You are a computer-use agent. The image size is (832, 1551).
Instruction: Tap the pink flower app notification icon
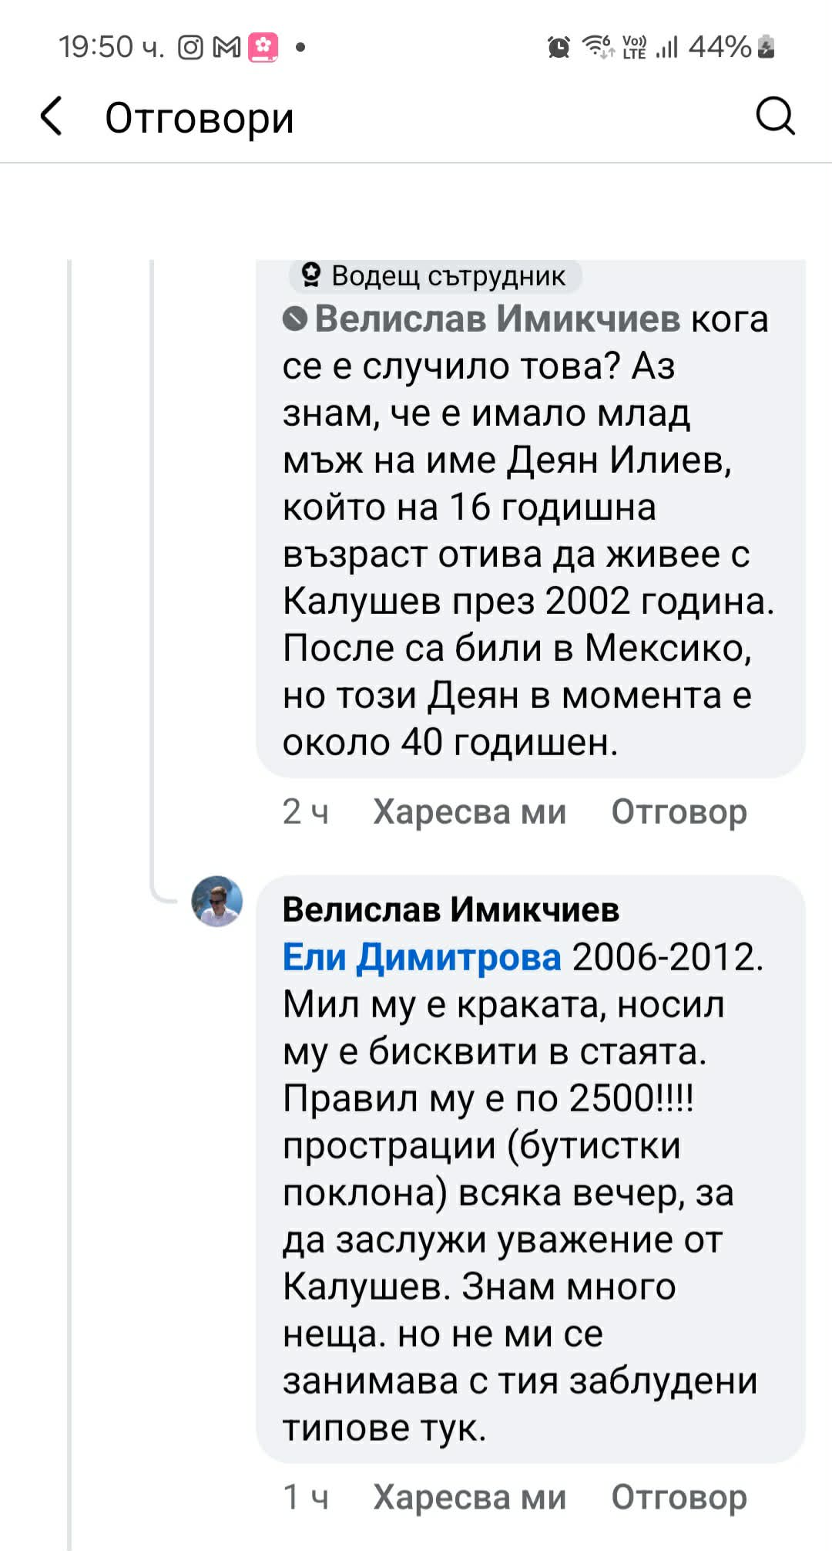pyautogui.click(x=263, y=48)
